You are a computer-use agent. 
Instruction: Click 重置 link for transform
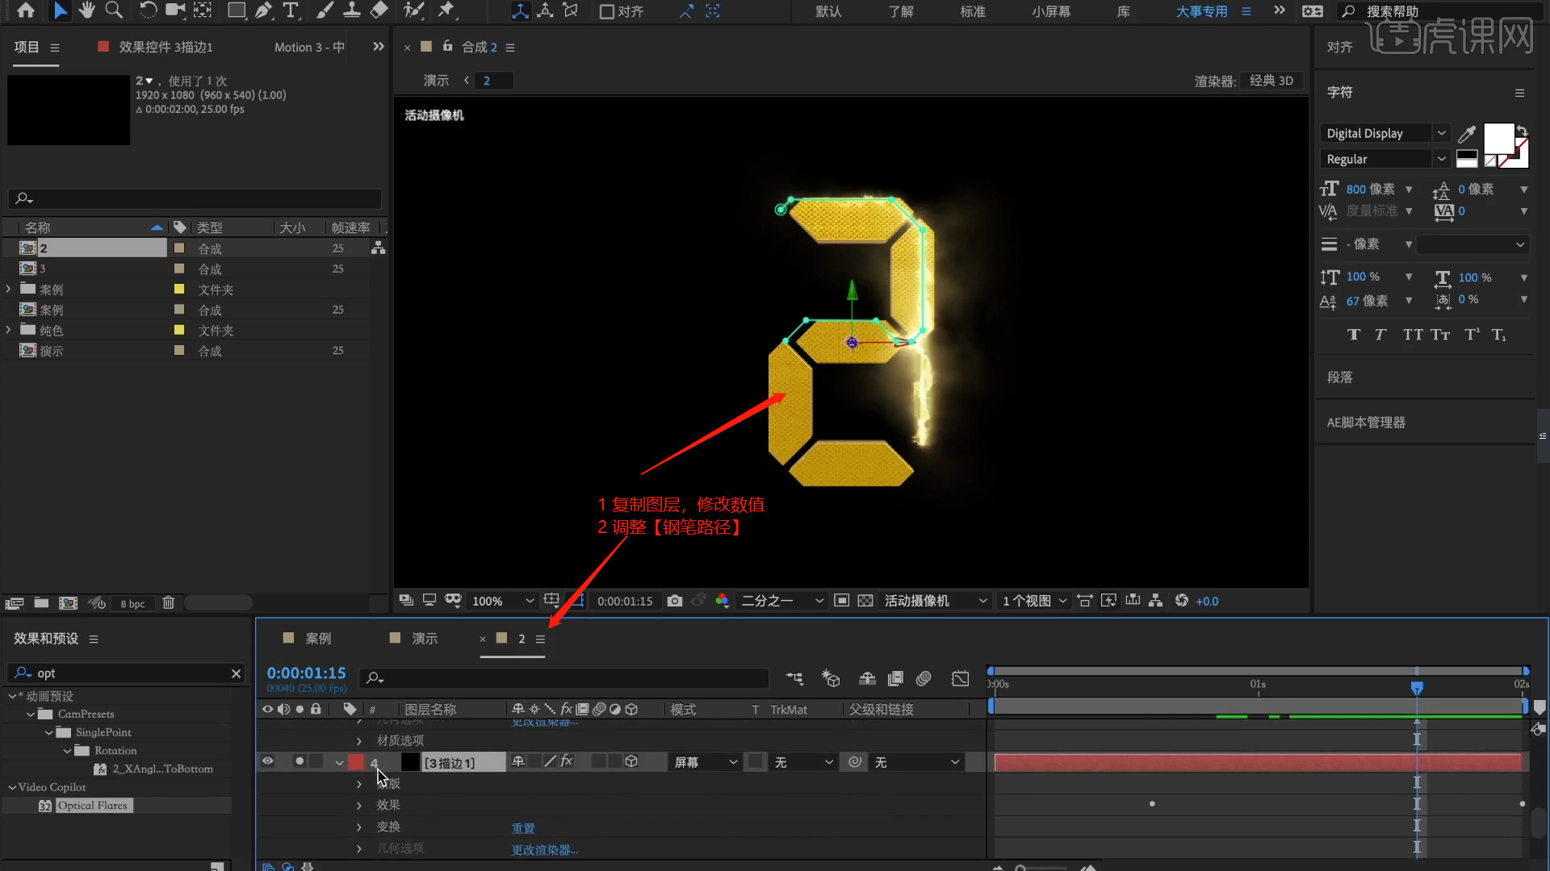[x=523, y=828]
